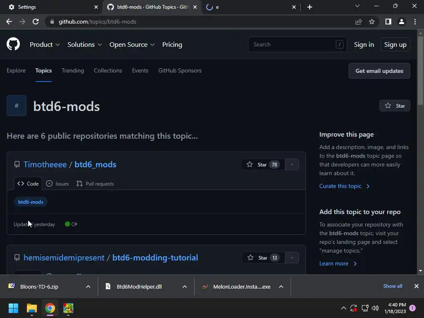Open Windows Start menu
424x318 pixels.
click(13, 308)
